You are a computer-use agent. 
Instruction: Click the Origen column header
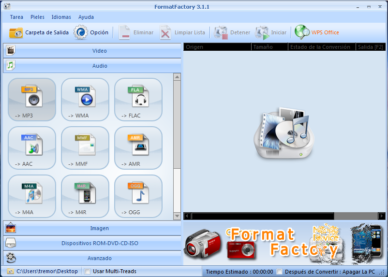pos(217,47)
